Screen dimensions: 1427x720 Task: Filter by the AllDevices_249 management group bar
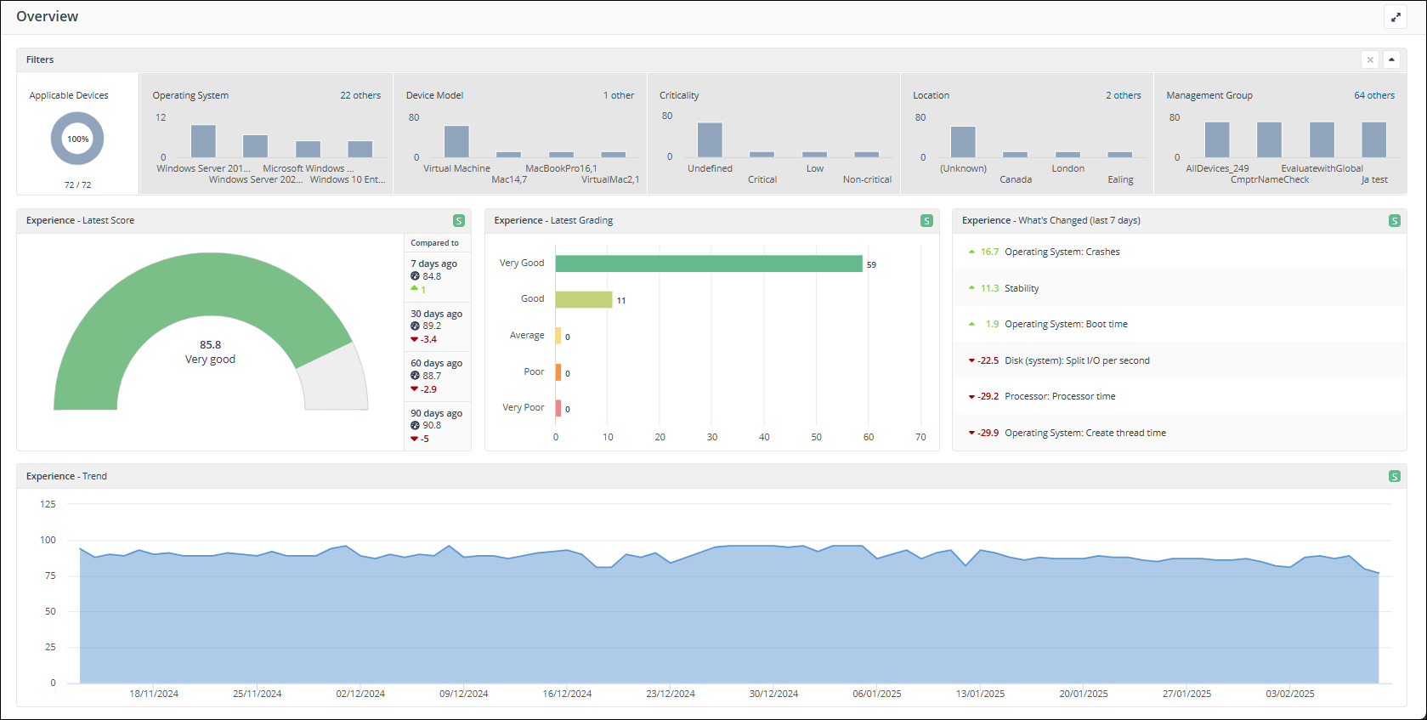tap(1217, 139)
